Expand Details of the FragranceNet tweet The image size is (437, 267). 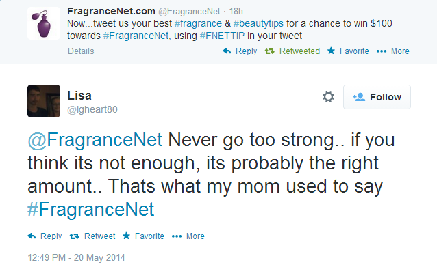[81, 51]
